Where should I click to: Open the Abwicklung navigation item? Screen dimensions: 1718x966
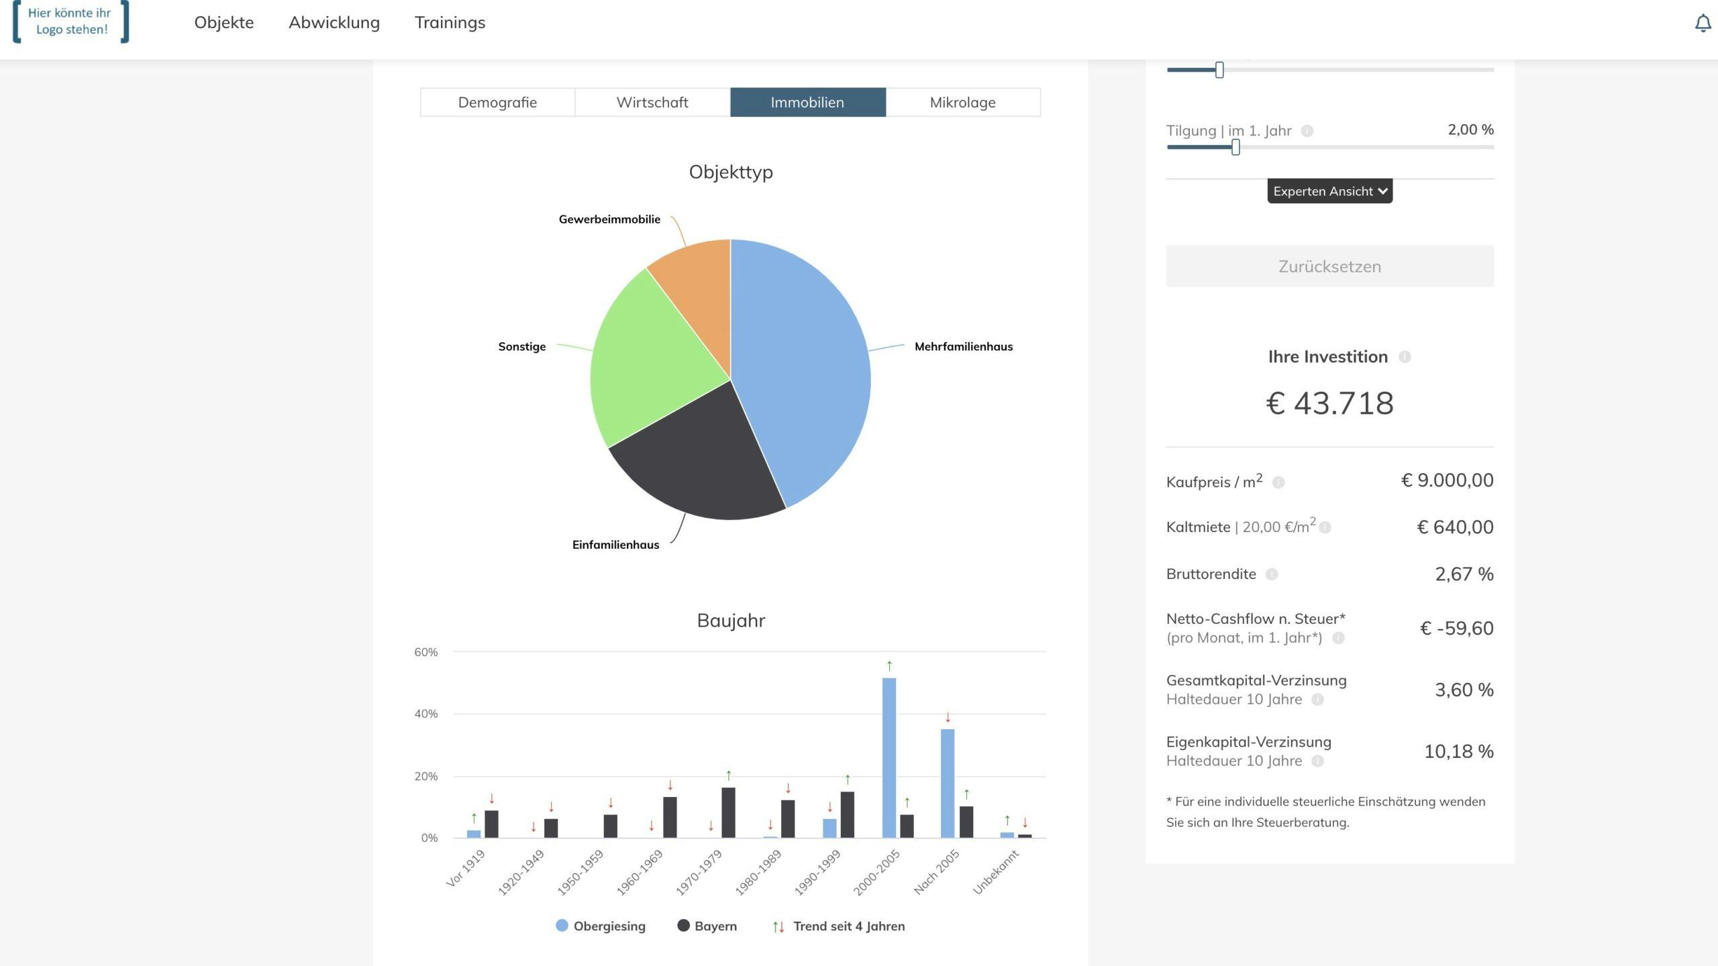click(x=334, y=22)
